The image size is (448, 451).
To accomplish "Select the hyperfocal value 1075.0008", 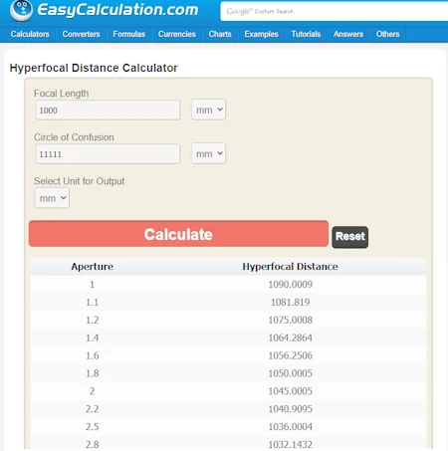I will [x=291, y=320].
